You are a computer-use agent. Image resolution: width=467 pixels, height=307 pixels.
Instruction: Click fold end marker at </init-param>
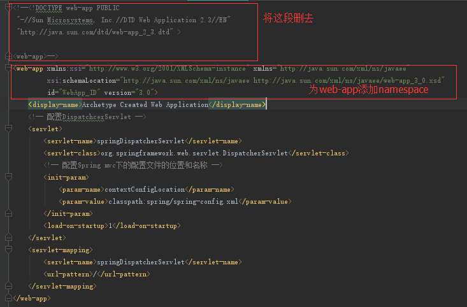(8, 213)
